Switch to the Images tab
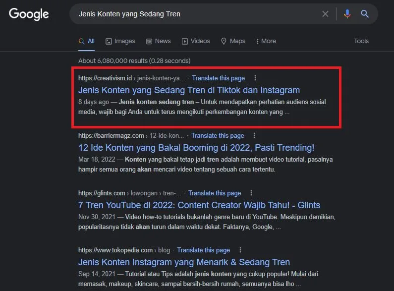This screenshot has width=394, height=291. 120,41
